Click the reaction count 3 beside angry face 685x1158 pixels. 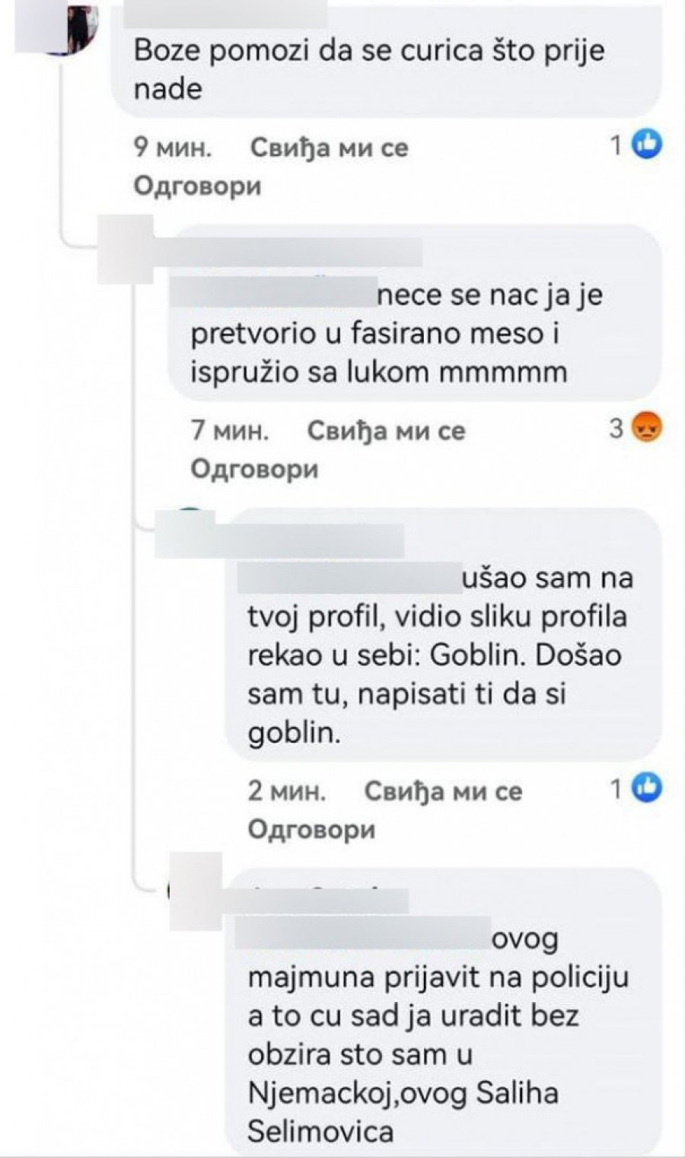tap(616, 429)
